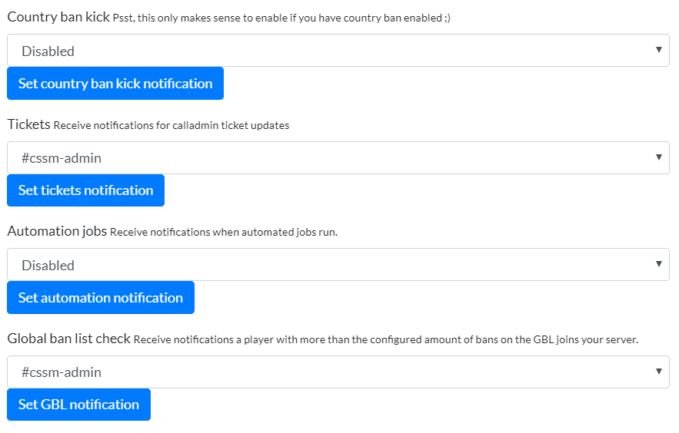
Task: Click Set tickets notification button
Action: click(x=86, y=190)
